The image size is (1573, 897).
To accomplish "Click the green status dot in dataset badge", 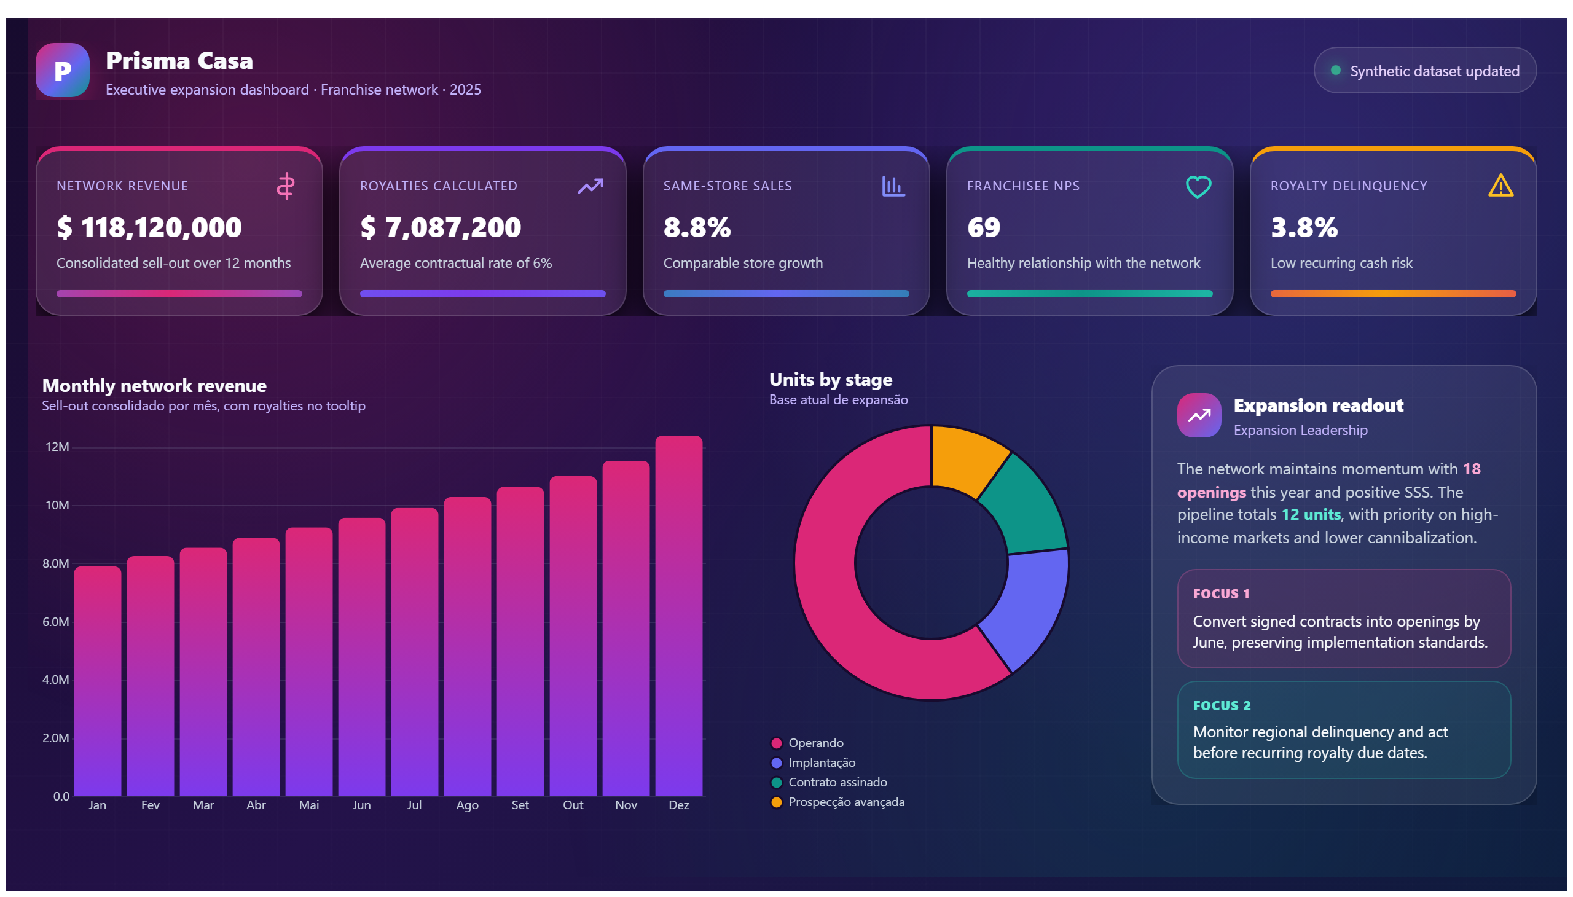I will tap(1335, 70).
